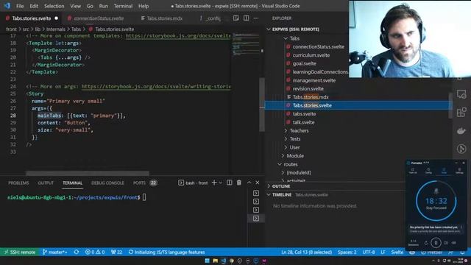Create a new terminal with plus icon
The width and height of the screenshot is (471, 265).
[x=214, y=183]
